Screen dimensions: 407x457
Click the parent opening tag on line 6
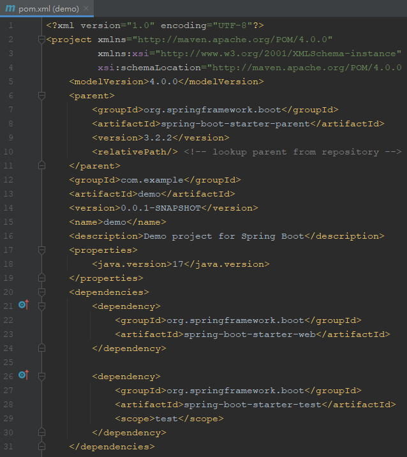pyautogui.click(x=92, y=96)
